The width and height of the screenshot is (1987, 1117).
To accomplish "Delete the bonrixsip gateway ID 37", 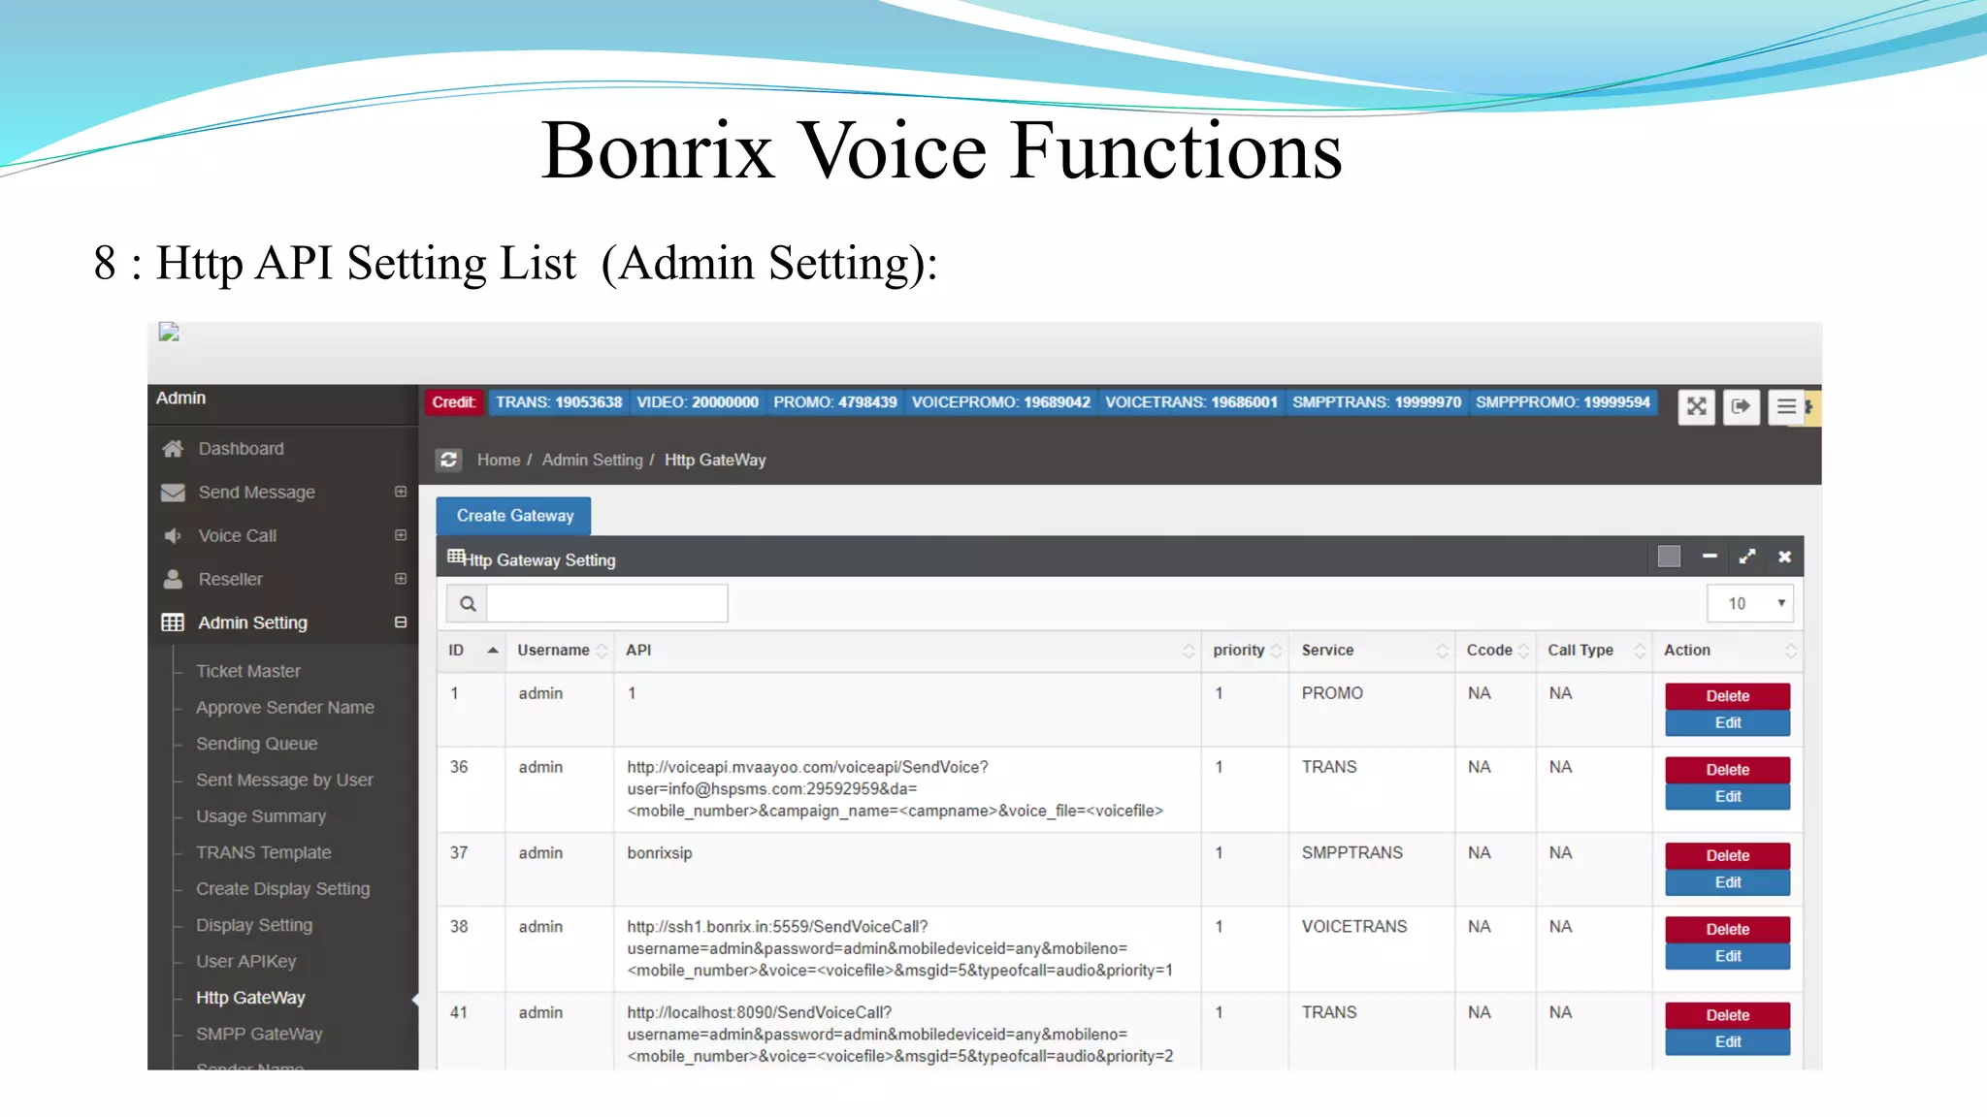I will click(x=1728, y=856).
